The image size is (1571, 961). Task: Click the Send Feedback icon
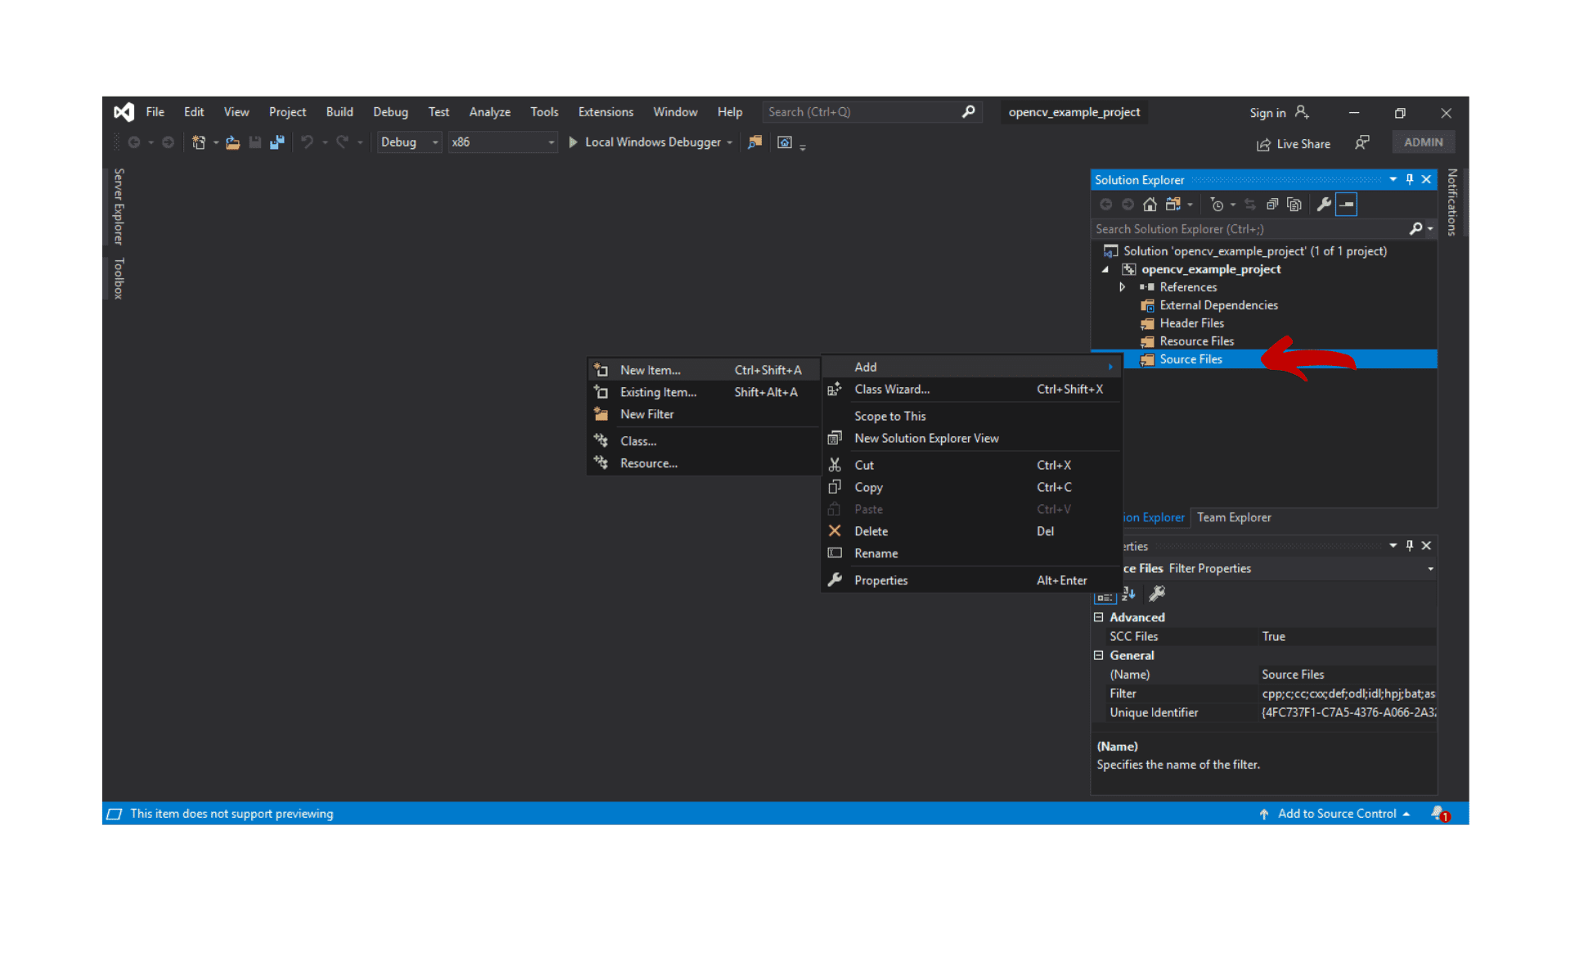pyautogui.click(x=1362, y=142)
